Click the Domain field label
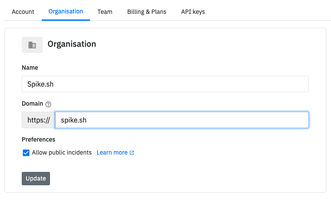Screen dimensions: 331x200 (x=32, y=103)
